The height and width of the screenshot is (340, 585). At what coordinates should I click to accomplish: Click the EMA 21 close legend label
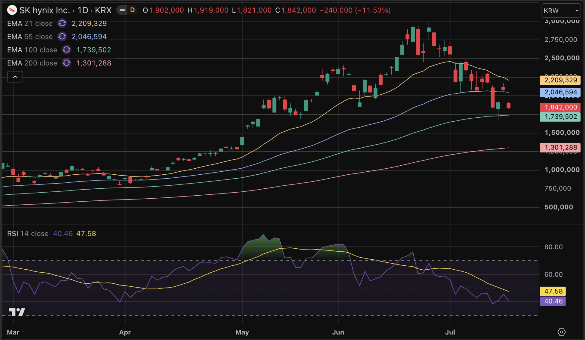[30, 23]
